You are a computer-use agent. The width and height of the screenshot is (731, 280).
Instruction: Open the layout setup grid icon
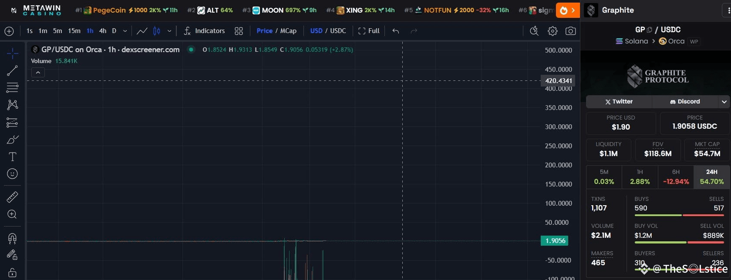tap(239, 31)
